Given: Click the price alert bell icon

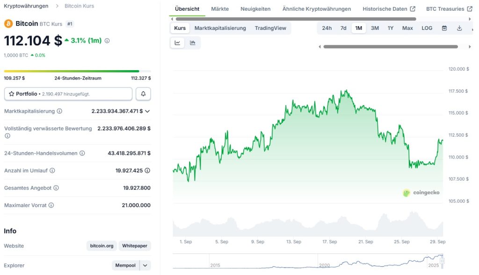Looking at the screenshot, I should 143,94.
